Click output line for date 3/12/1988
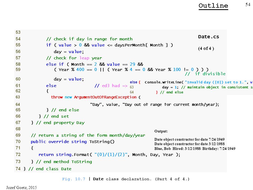This screenshot has width=253, height=190. coord(189,144)
